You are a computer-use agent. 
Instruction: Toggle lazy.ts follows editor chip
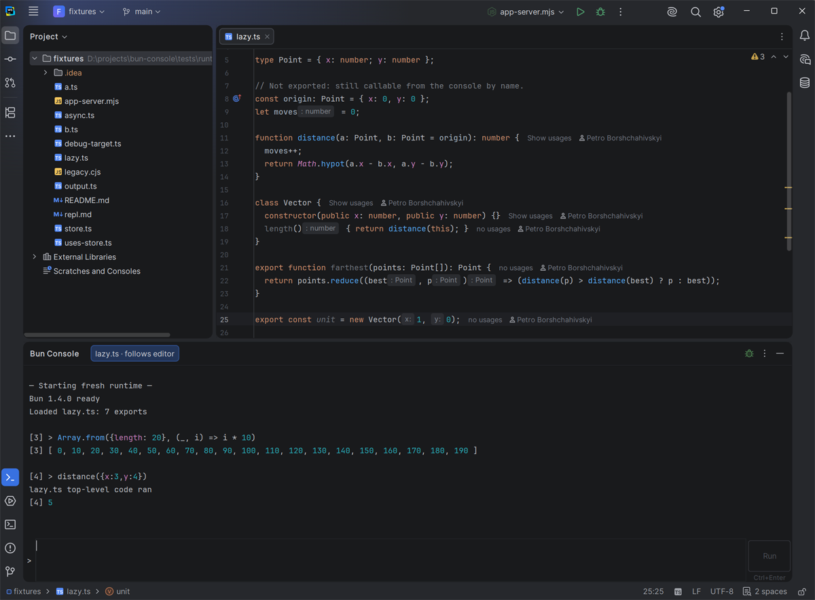pos(135,354)
